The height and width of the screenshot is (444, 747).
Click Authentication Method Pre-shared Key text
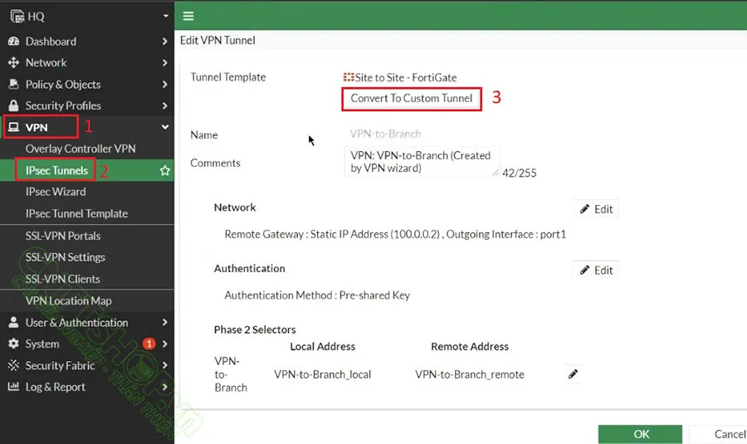(317, 295)
